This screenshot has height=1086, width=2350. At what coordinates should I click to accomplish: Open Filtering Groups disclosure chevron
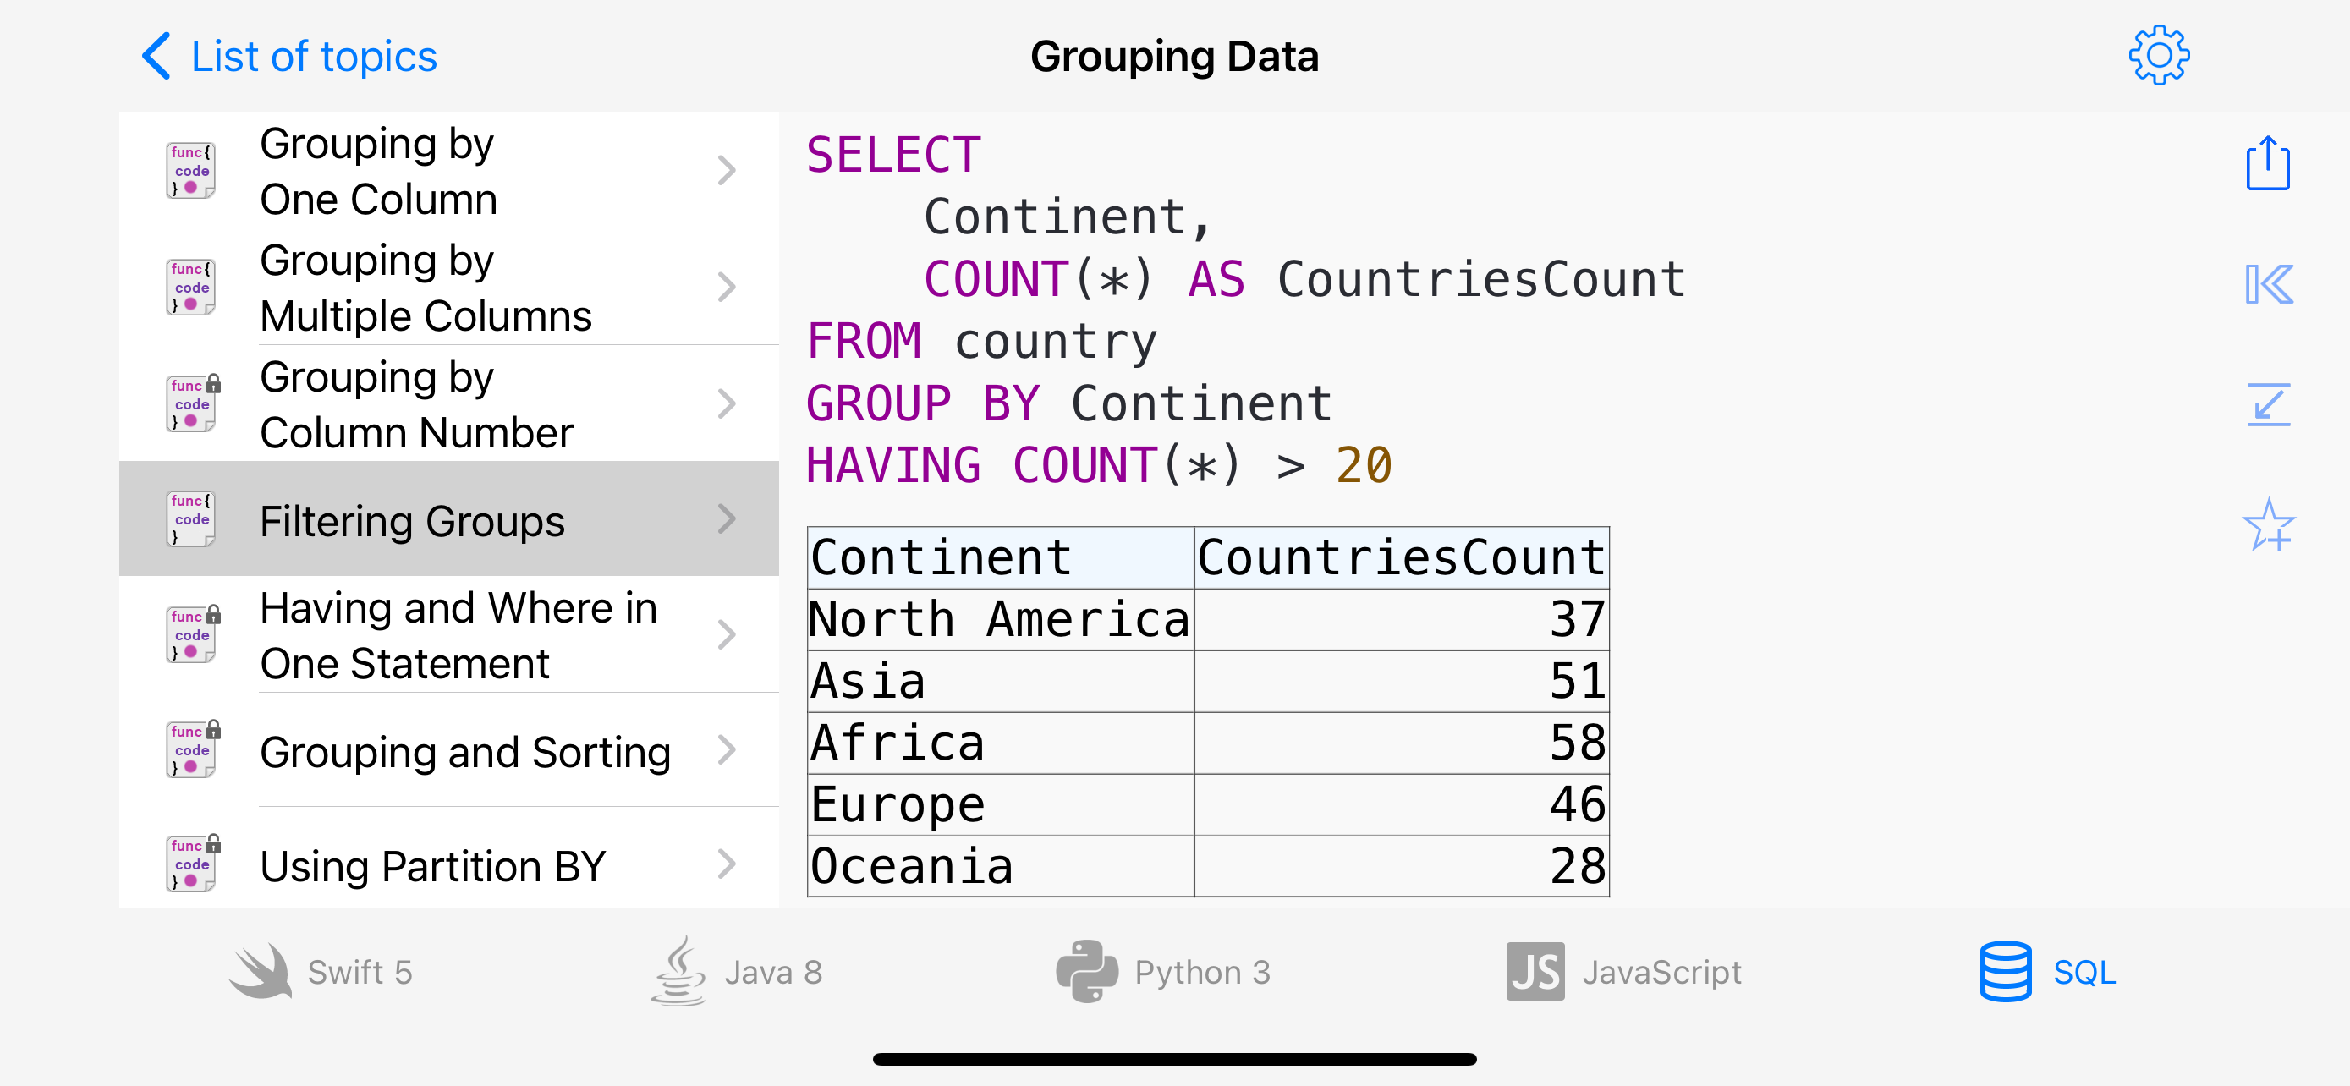726,518
